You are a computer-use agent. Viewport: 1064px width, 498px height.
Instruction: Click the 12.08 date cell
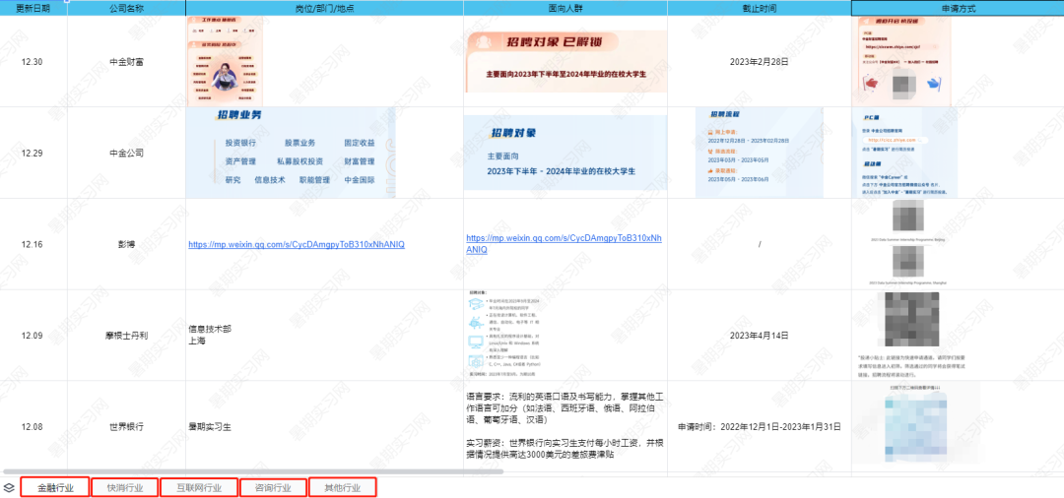[x=33, y=427]
